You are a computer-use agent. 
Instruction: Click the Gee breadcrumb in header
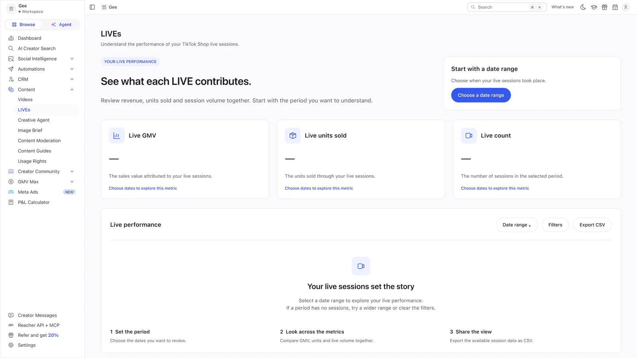(x=109, y=7)
